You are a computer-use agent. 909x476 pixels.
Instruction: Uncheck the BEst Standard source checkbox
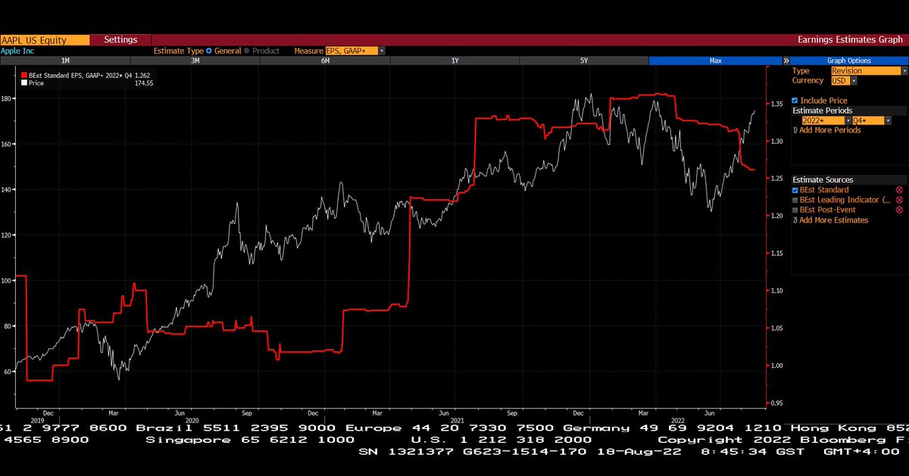(795, 190)
